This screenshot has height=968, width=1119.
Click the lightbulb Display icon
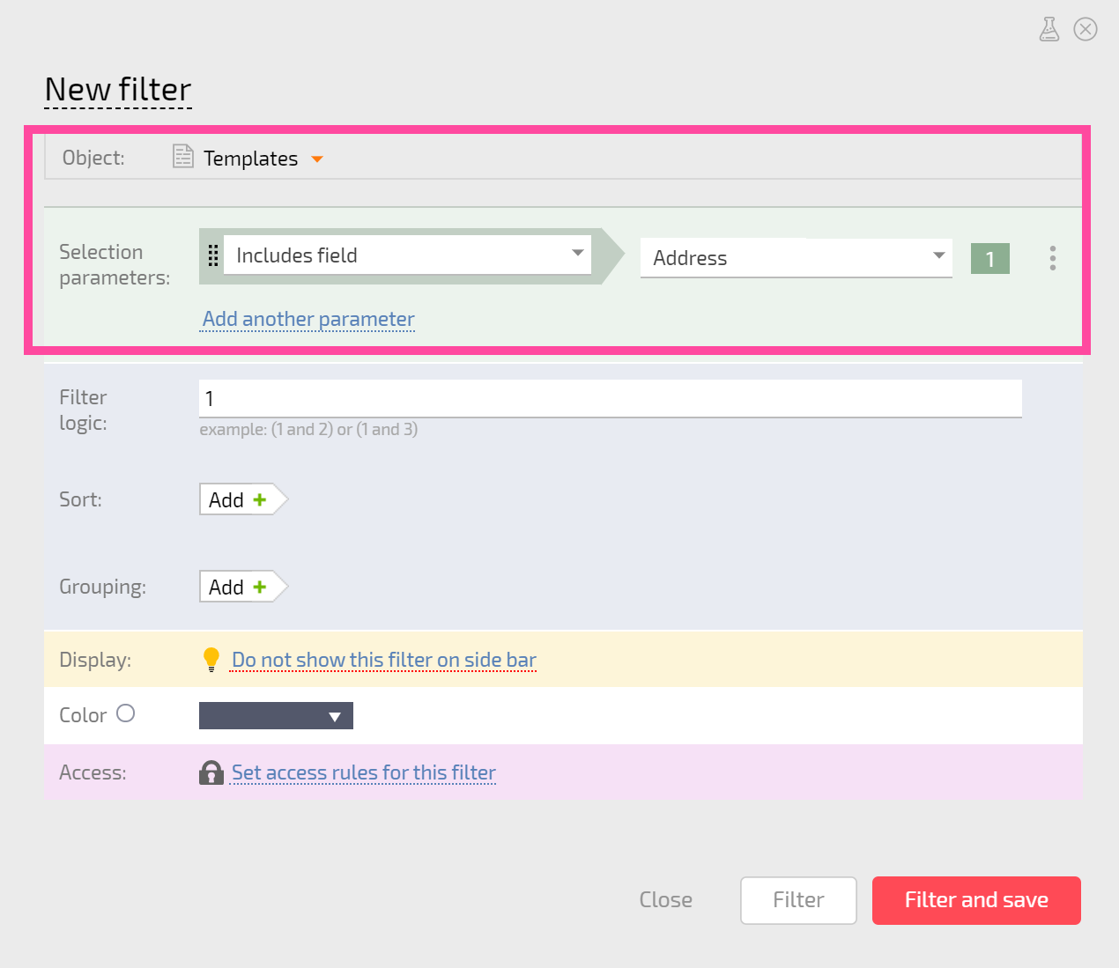click(x=211, y=660)
